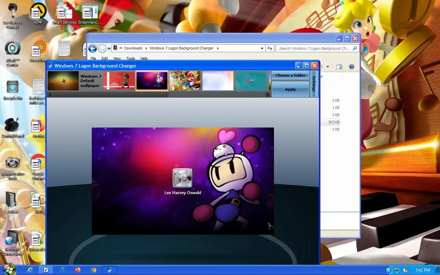Select the 5 KB file row in Explorer

330,129
